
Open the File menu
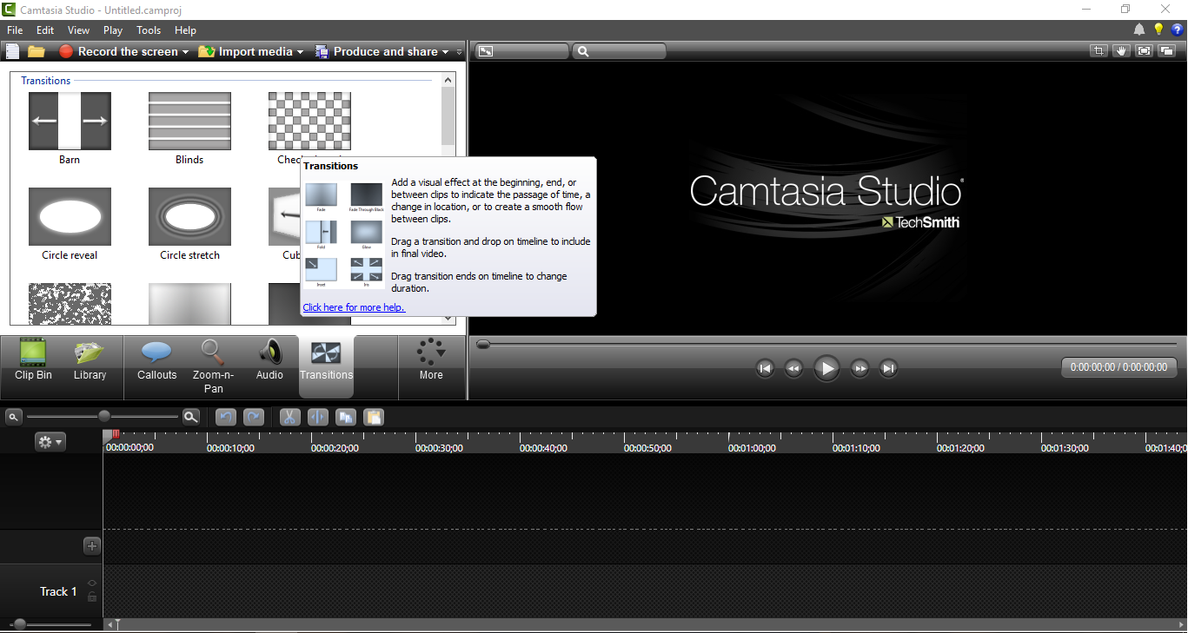(15, 30)
